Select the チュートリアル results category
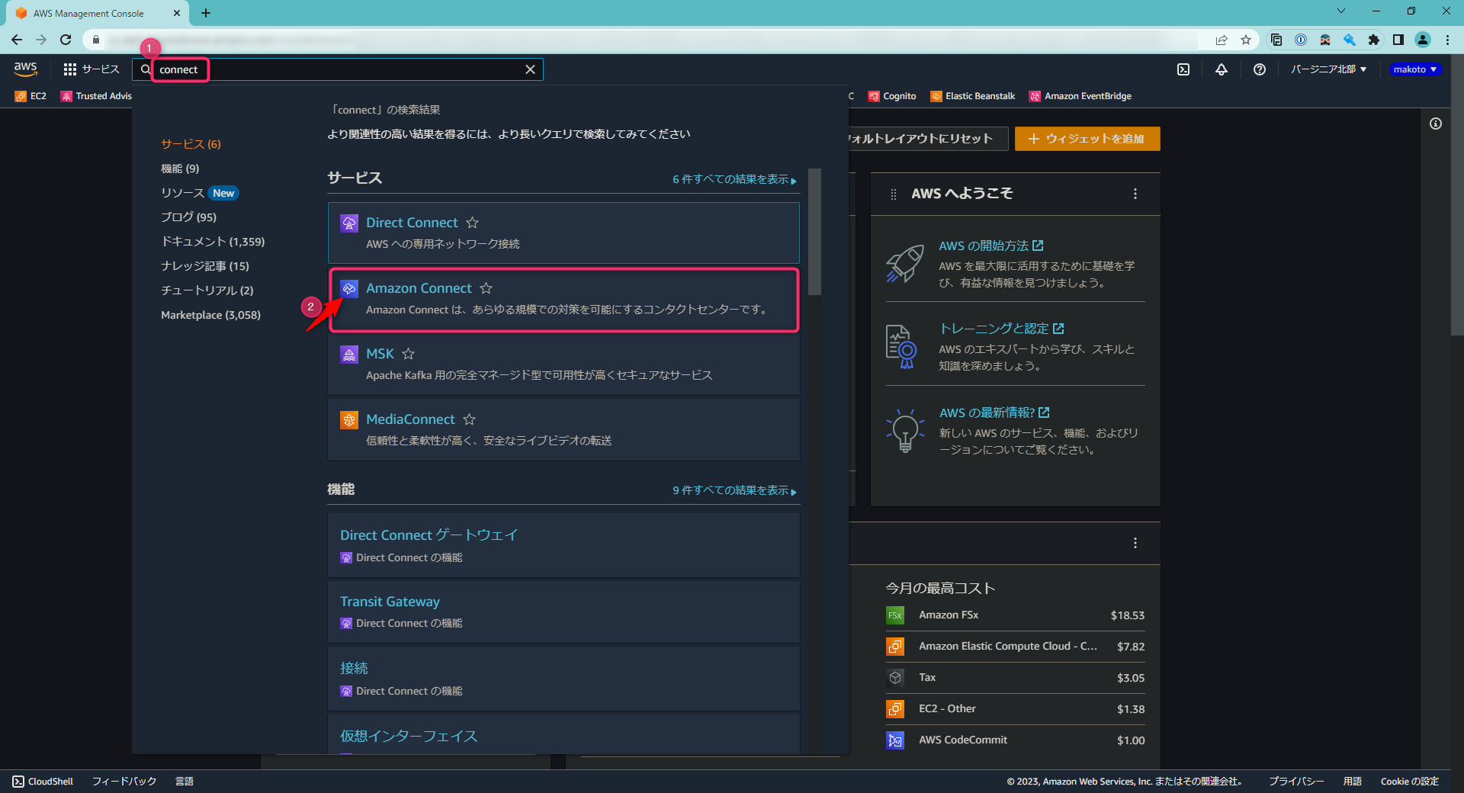Viewport: 1464px width, 793px height. click(206, 290)
